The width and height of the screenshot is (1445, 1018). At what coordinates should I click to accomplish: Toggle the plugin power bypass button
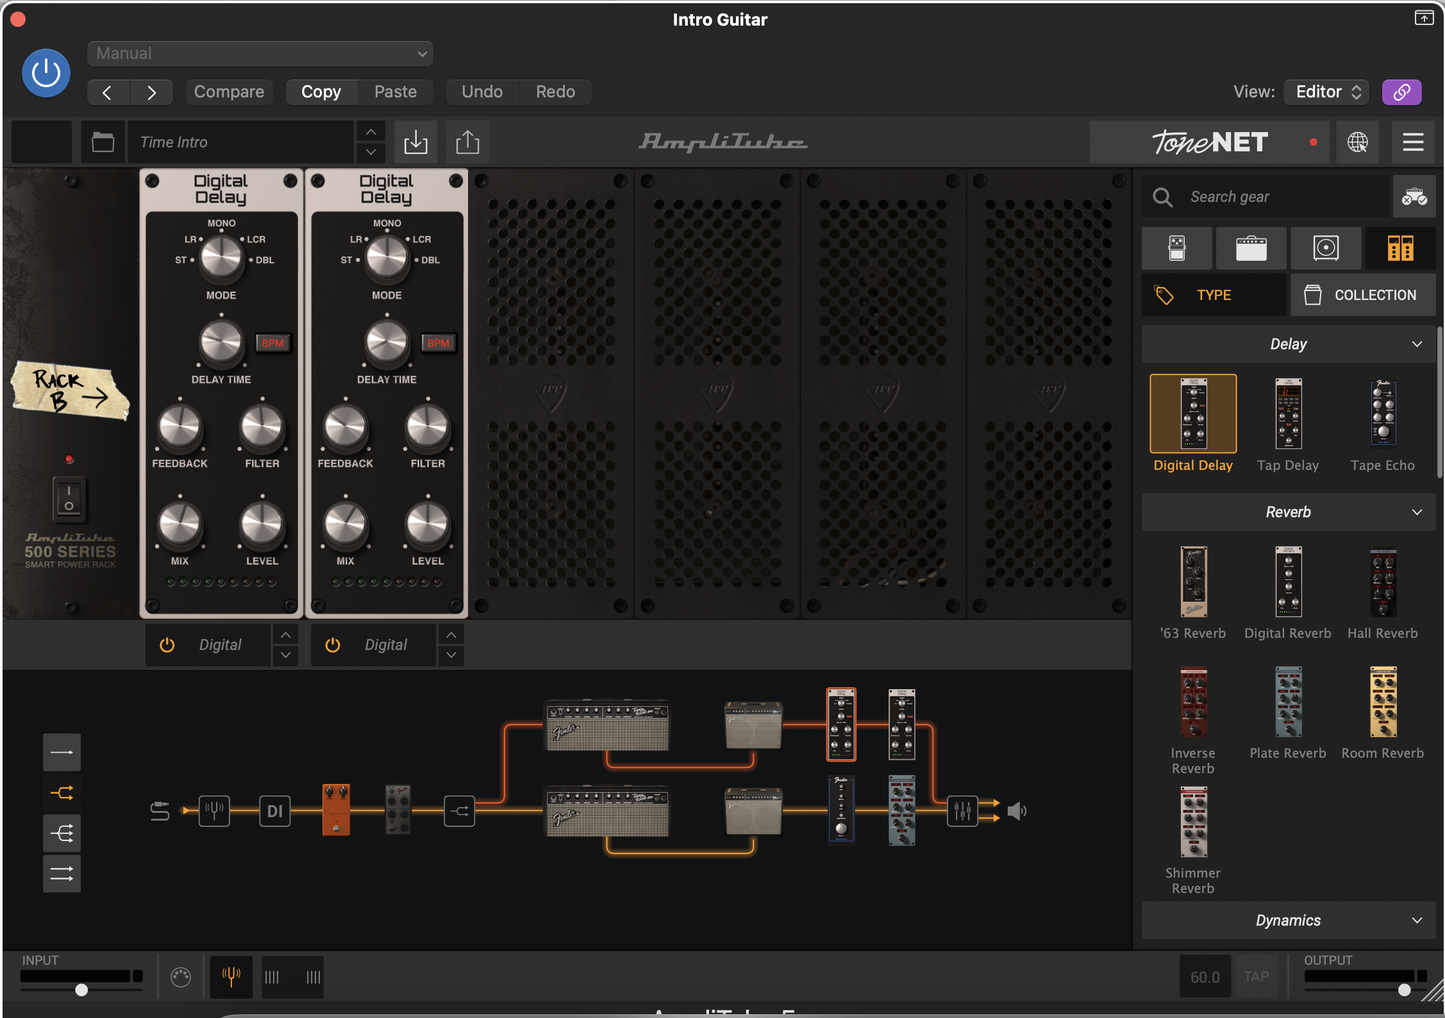click(46, 73)
